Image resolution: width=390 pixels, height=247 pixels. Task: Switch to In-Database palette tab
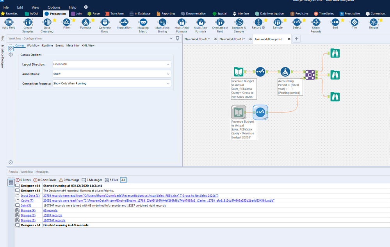140,13
